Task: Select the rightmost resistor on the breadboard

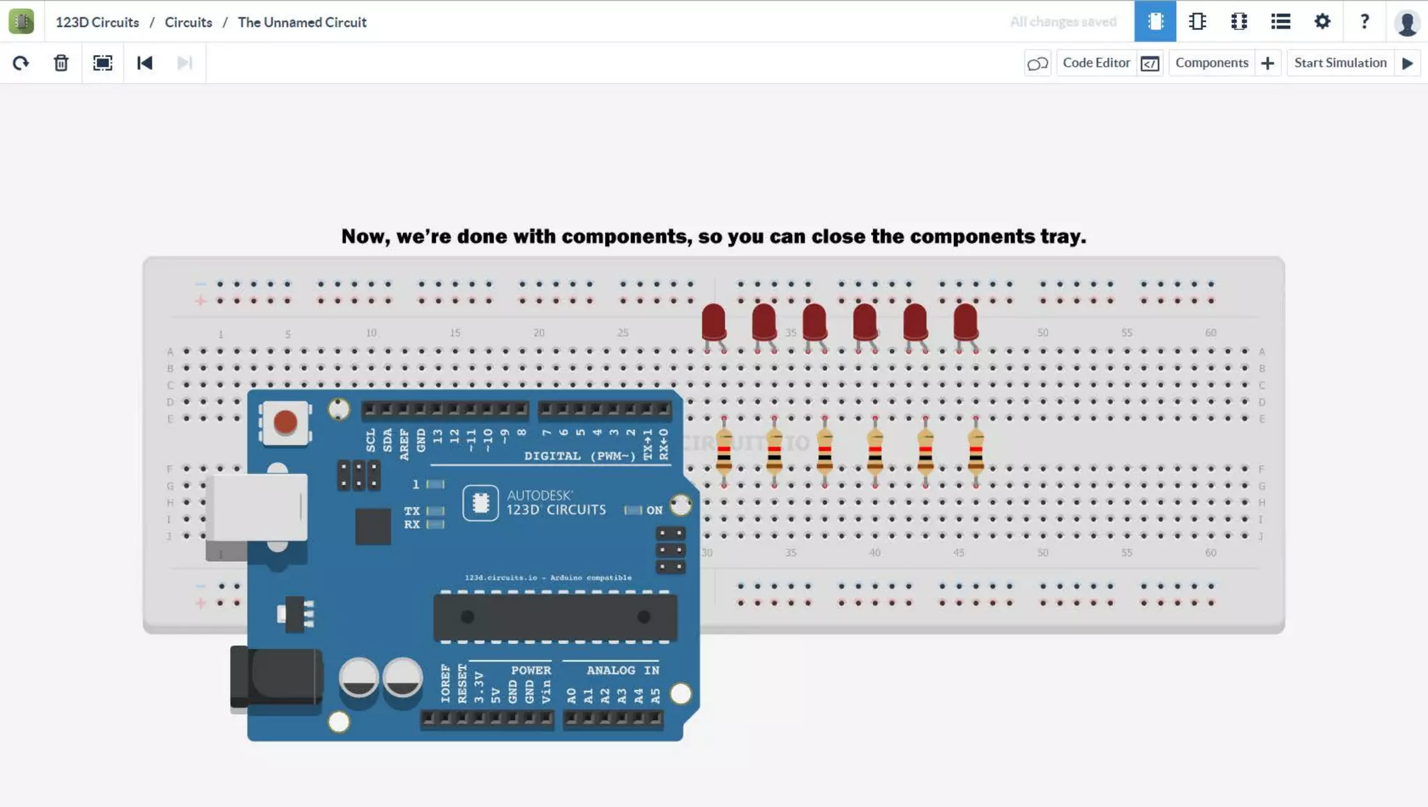Action: click(x=975, y=451)
